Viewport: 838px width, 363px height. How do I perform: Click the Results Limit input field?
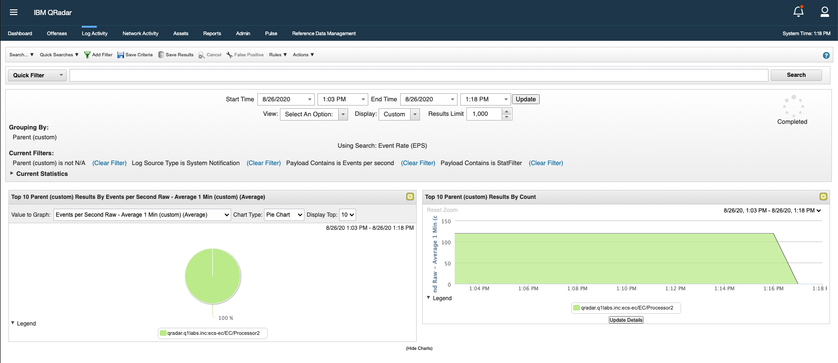(484, 114)
